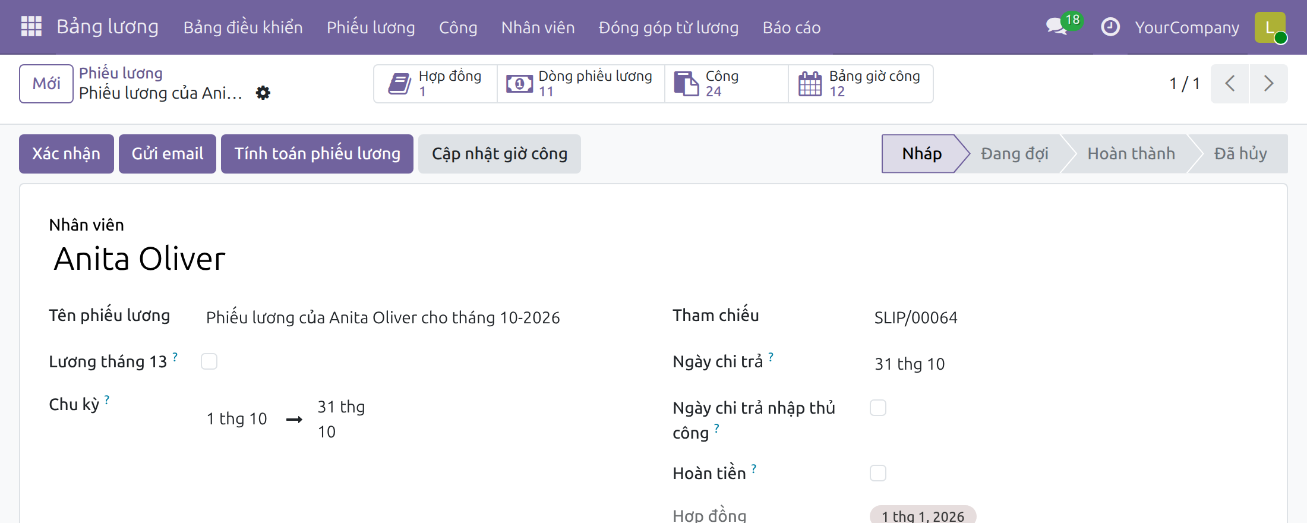The height and width of the screenshot is (523, 1307).
Task: Open the Phiếu lương menu
Action: click(x=371, y=27)
